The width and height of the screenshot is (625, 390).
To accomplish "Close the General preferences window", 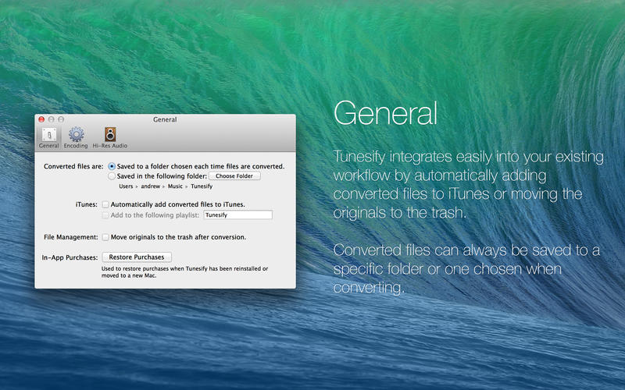I will click(41, 119).
